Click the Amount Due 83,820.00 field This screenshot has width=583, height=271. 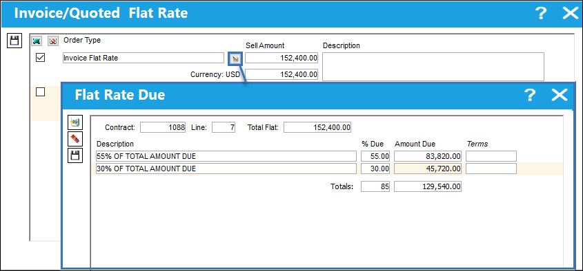[428, 156]
